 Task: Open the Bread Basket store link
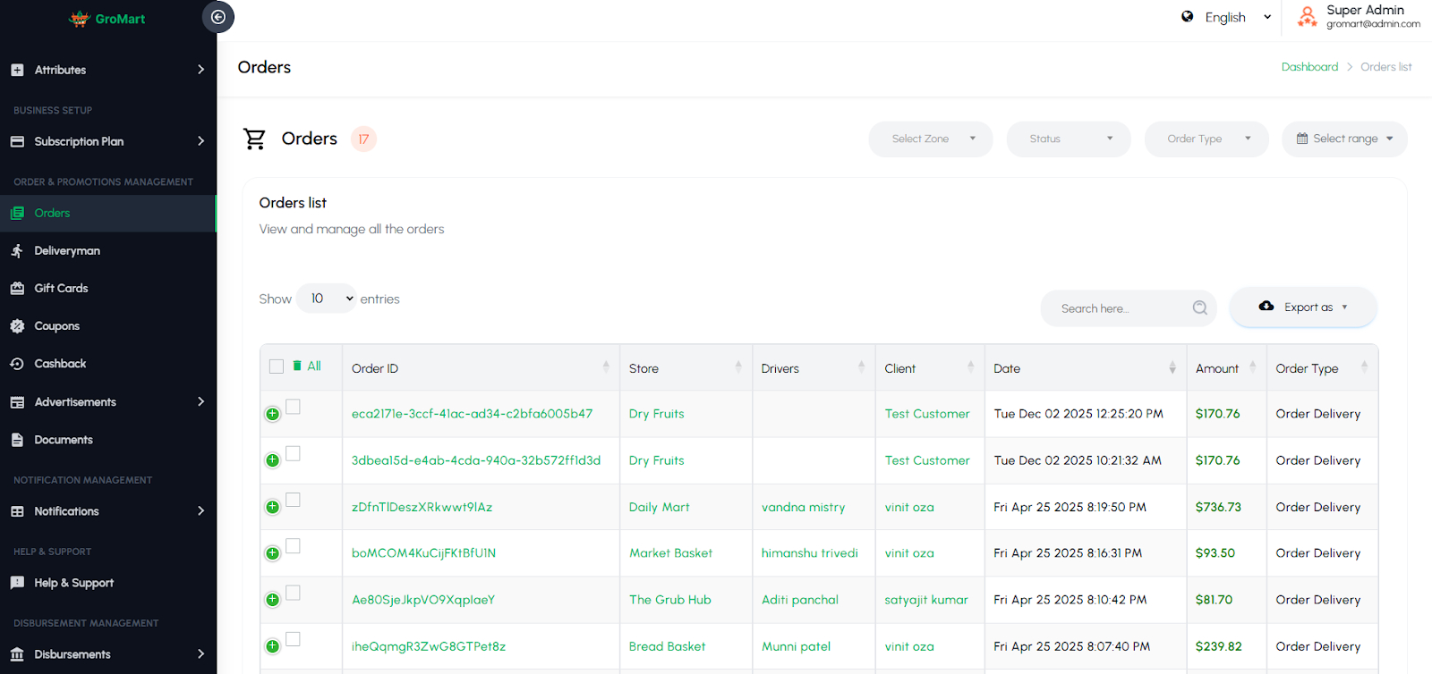(667, 646)
